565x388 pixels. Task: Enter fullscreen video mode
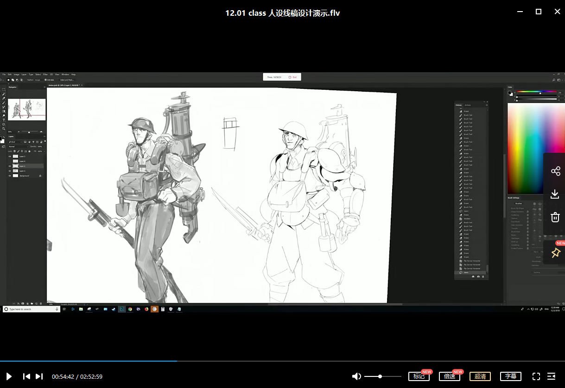pyautogui.click(x=536, y=376)
